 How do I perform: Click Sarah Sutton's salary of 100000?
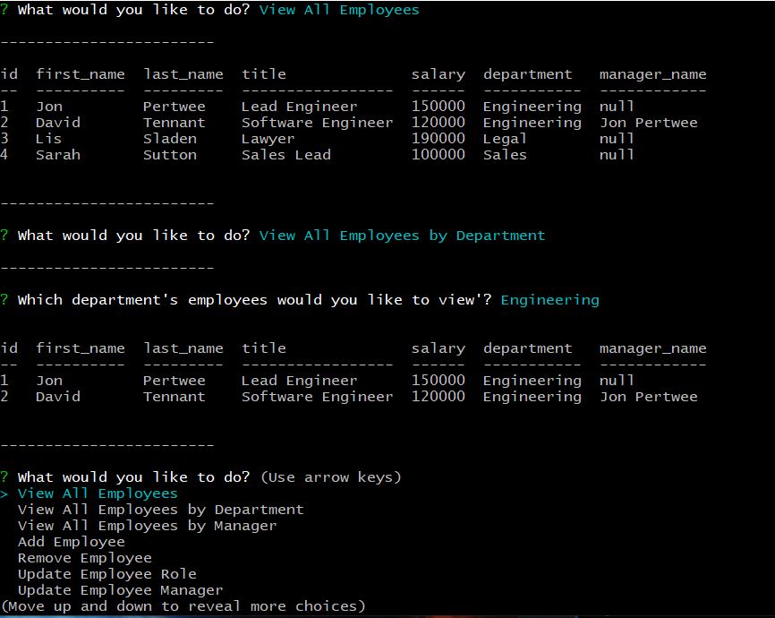pos(438,154)
